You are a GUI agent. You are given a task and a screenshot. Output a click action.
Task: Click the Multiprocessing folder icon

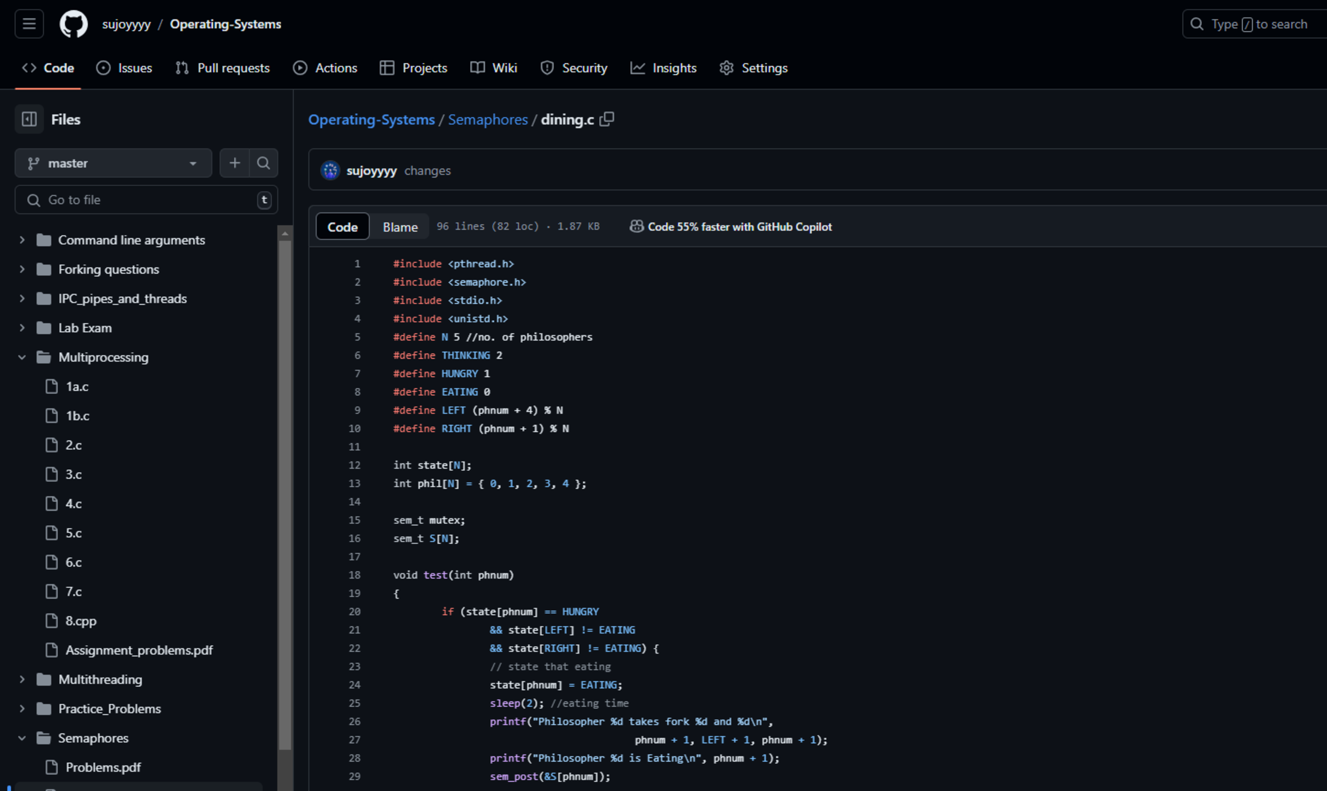point(44,358)
